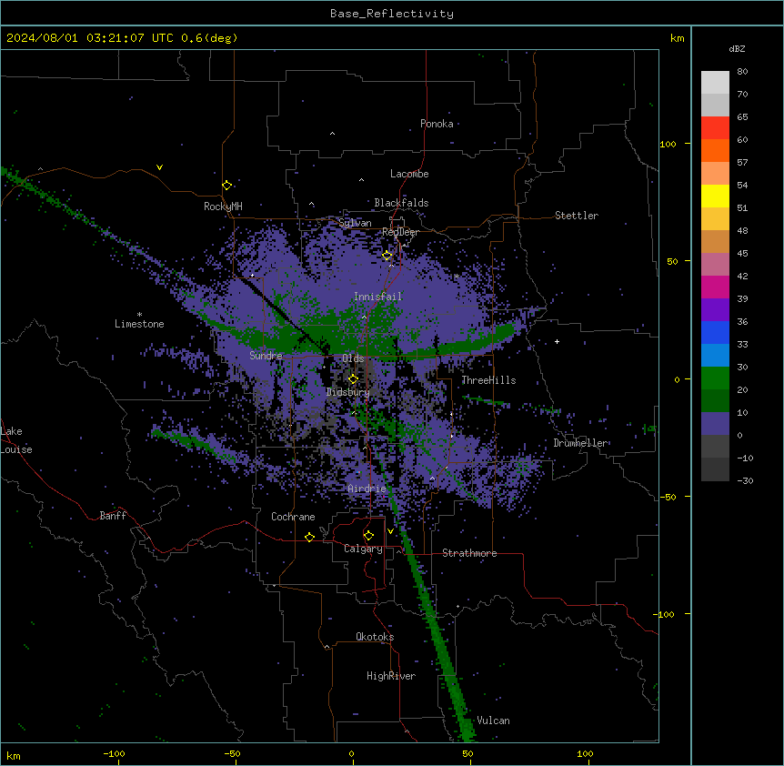Screen dimensions: 784x766
Task: Click the HighRiver city label
Action: tap(391, 676)
